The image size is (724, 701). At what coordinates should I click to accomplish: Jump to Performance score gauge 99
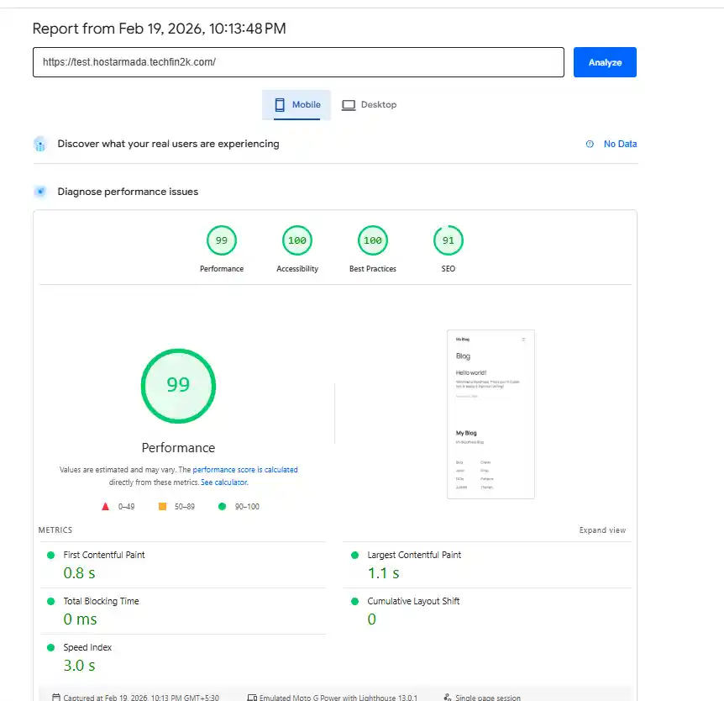point(222,240)
